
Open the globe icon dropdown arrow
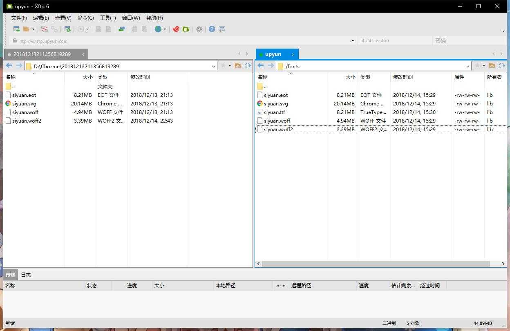tap(165, 29)
